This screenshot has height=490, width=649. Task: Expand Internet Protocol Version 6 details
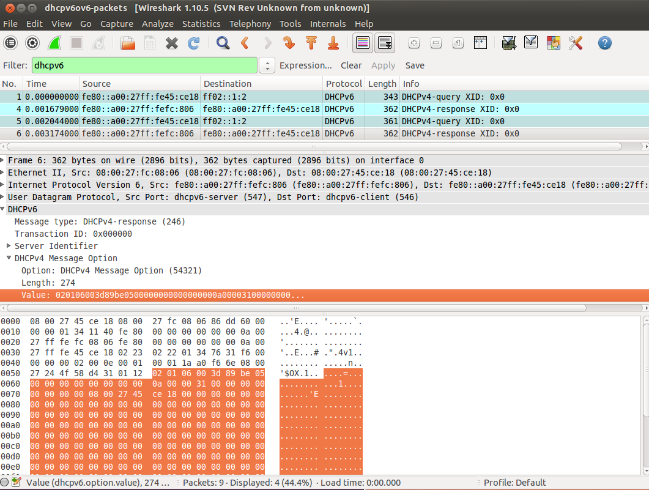(2, 185)
